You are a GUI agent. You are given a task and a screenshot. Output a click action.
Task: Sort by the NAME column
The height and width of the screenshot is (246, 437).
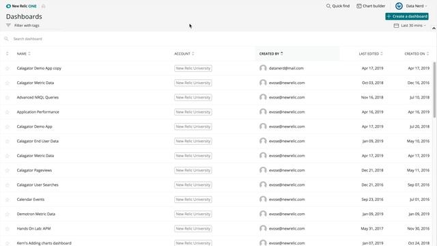(x=23, y=53)
